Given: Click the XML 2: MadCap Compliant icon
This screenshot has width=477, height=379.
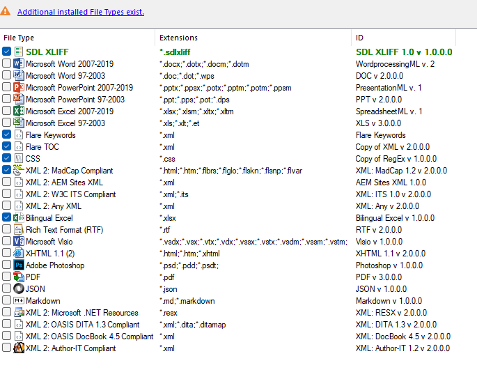Looking at the screenshot, I should tap(19, 170).
